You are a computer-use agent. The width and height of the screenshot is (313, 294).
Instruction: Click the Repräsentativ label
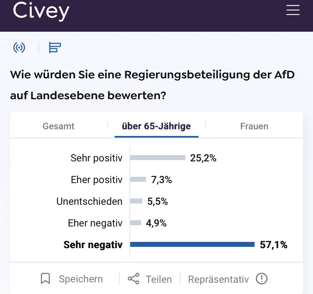pyautogui.click(x=218, y=279)
